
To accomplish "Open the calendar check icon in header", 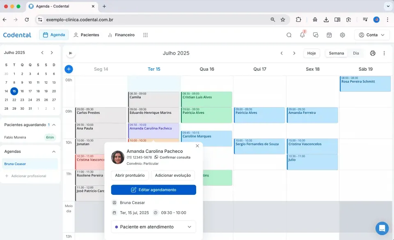I will tap(329, 35).
